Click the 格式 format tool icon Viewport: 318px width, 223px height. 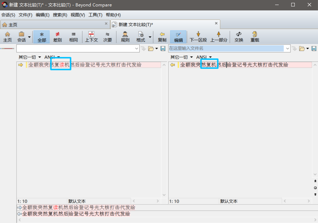tap(141, 37)
